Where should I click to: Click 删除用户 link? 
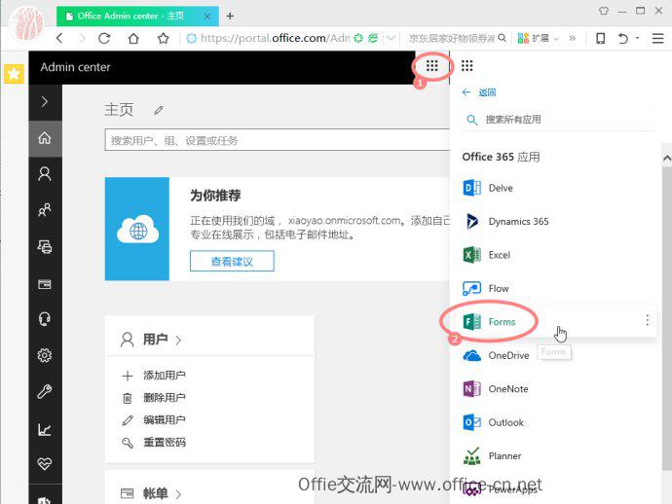[x=165, y=398]
